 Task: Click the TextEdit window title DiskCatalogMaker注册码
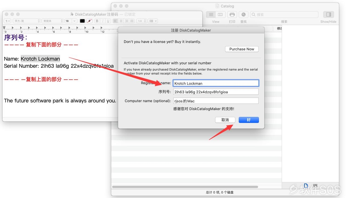(x=96, y=14)
